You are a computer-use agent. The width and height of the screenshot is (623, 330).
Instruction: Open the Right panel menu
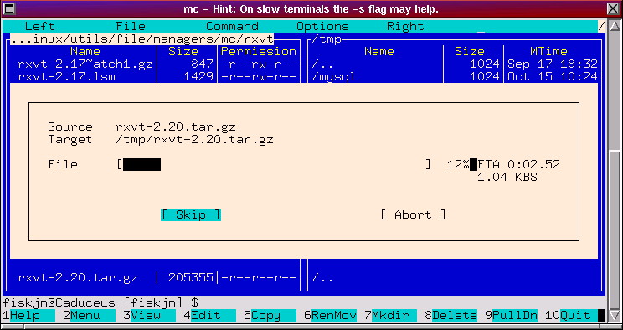coord(405,26)
